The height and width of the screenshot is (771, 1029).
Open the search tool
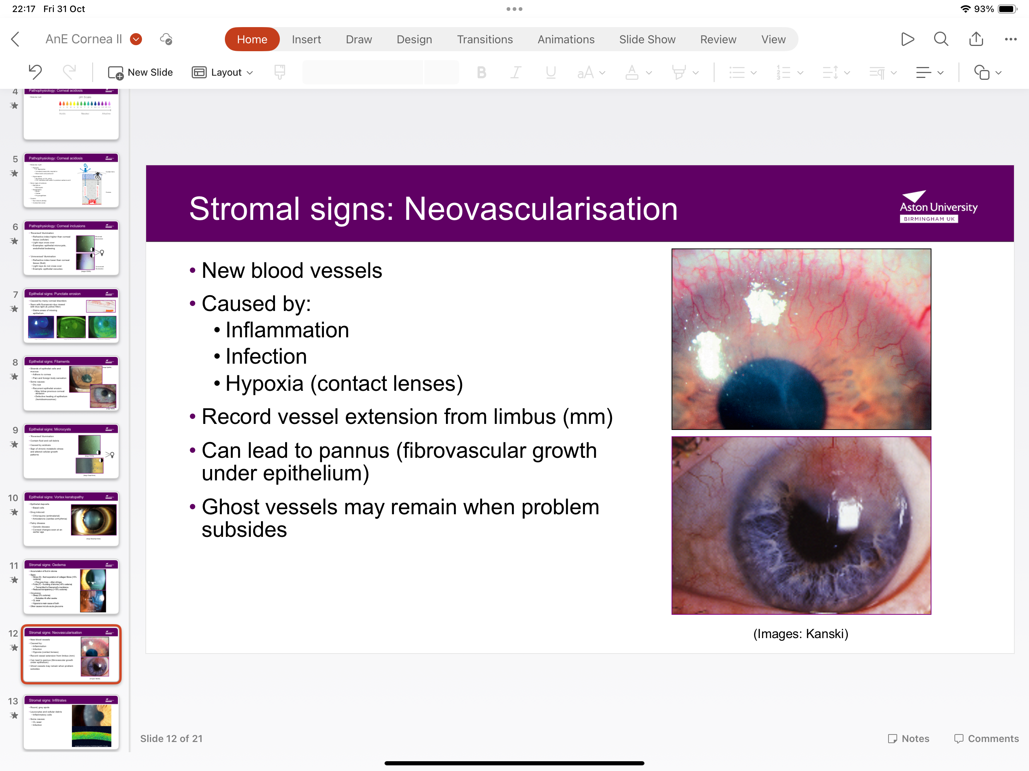pos(940,39)
